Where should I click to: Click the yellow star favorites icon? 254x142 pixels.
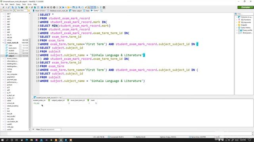29,11
